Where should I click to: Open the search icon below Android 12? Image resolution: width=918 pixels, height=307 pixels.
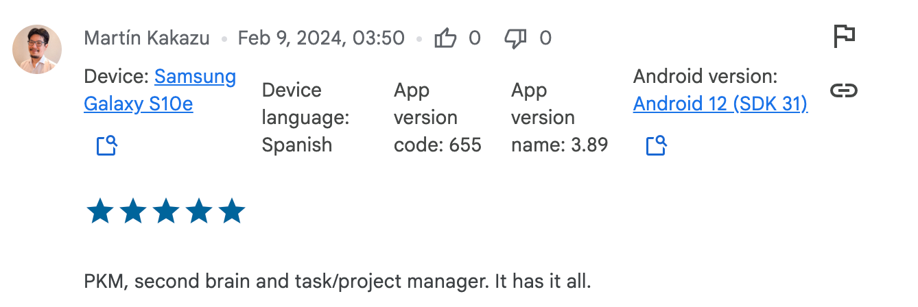657,145
